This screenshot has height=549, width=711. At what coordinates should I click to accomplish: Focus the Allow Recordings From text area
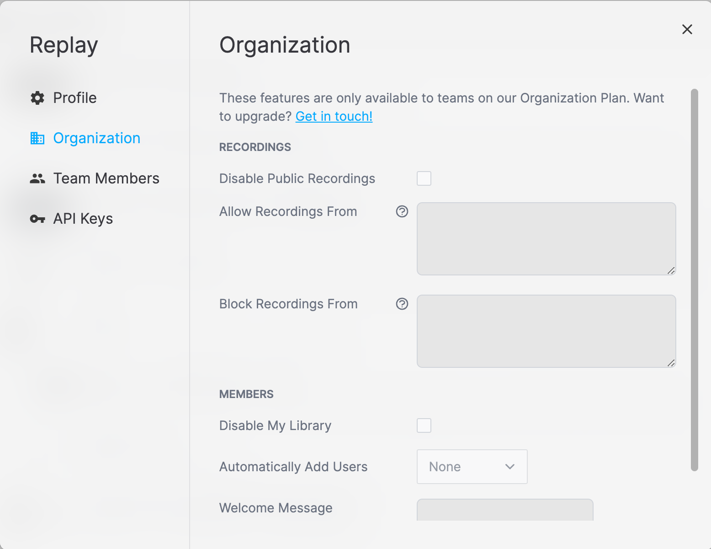coord(547,239)
